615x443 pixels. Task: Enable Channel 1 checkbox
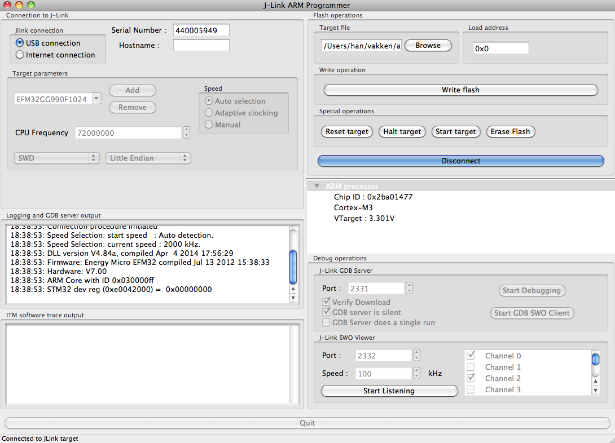click(471, 367)
